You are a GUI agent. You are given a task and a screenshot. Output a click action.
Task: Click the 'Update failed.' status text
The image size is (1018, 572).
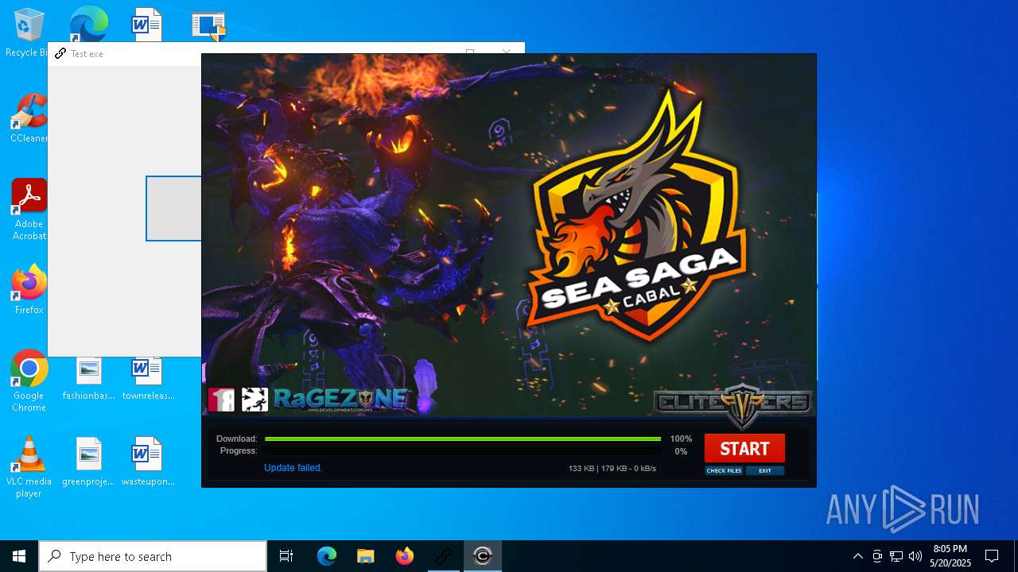click(293, 468)
